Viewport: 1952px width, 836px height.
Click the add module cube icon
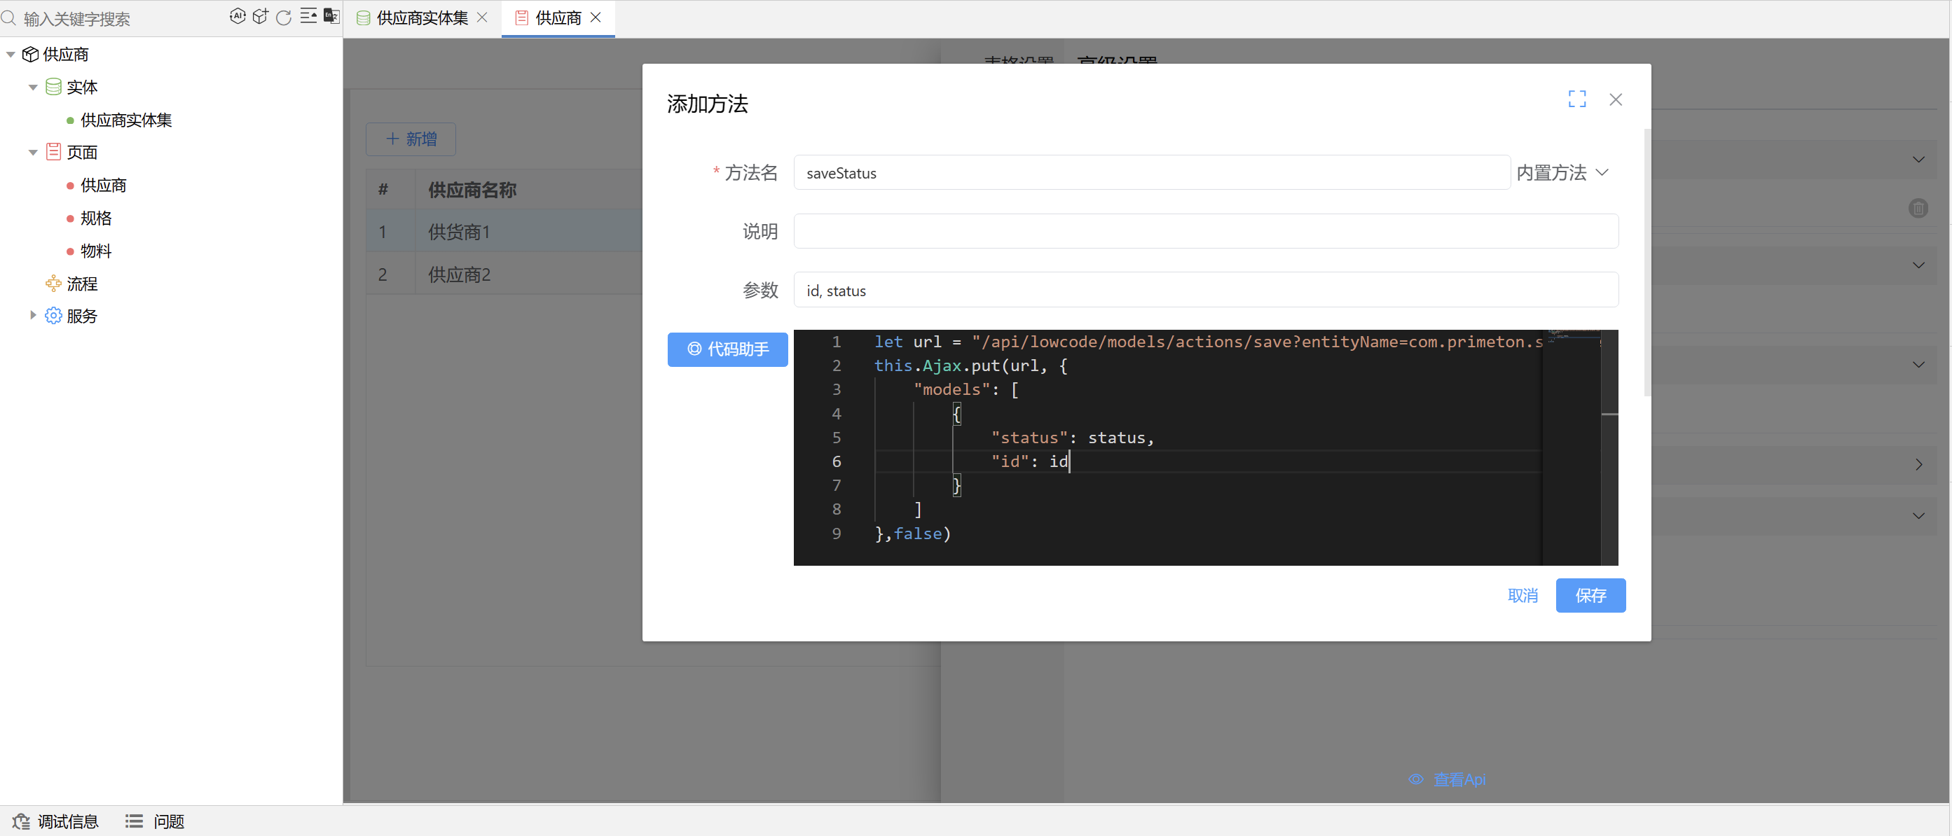pyautogui.click(x=260, y=17)
